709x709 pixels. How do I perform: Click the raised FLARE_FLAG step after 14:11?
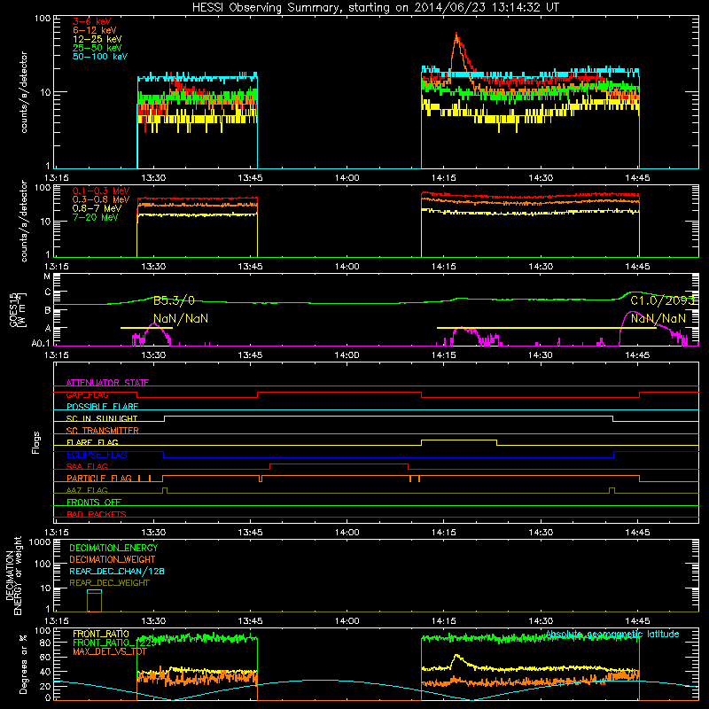459,440
